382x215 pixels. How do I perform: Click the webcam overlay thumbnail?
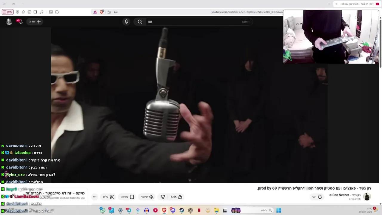coord(331,37)
